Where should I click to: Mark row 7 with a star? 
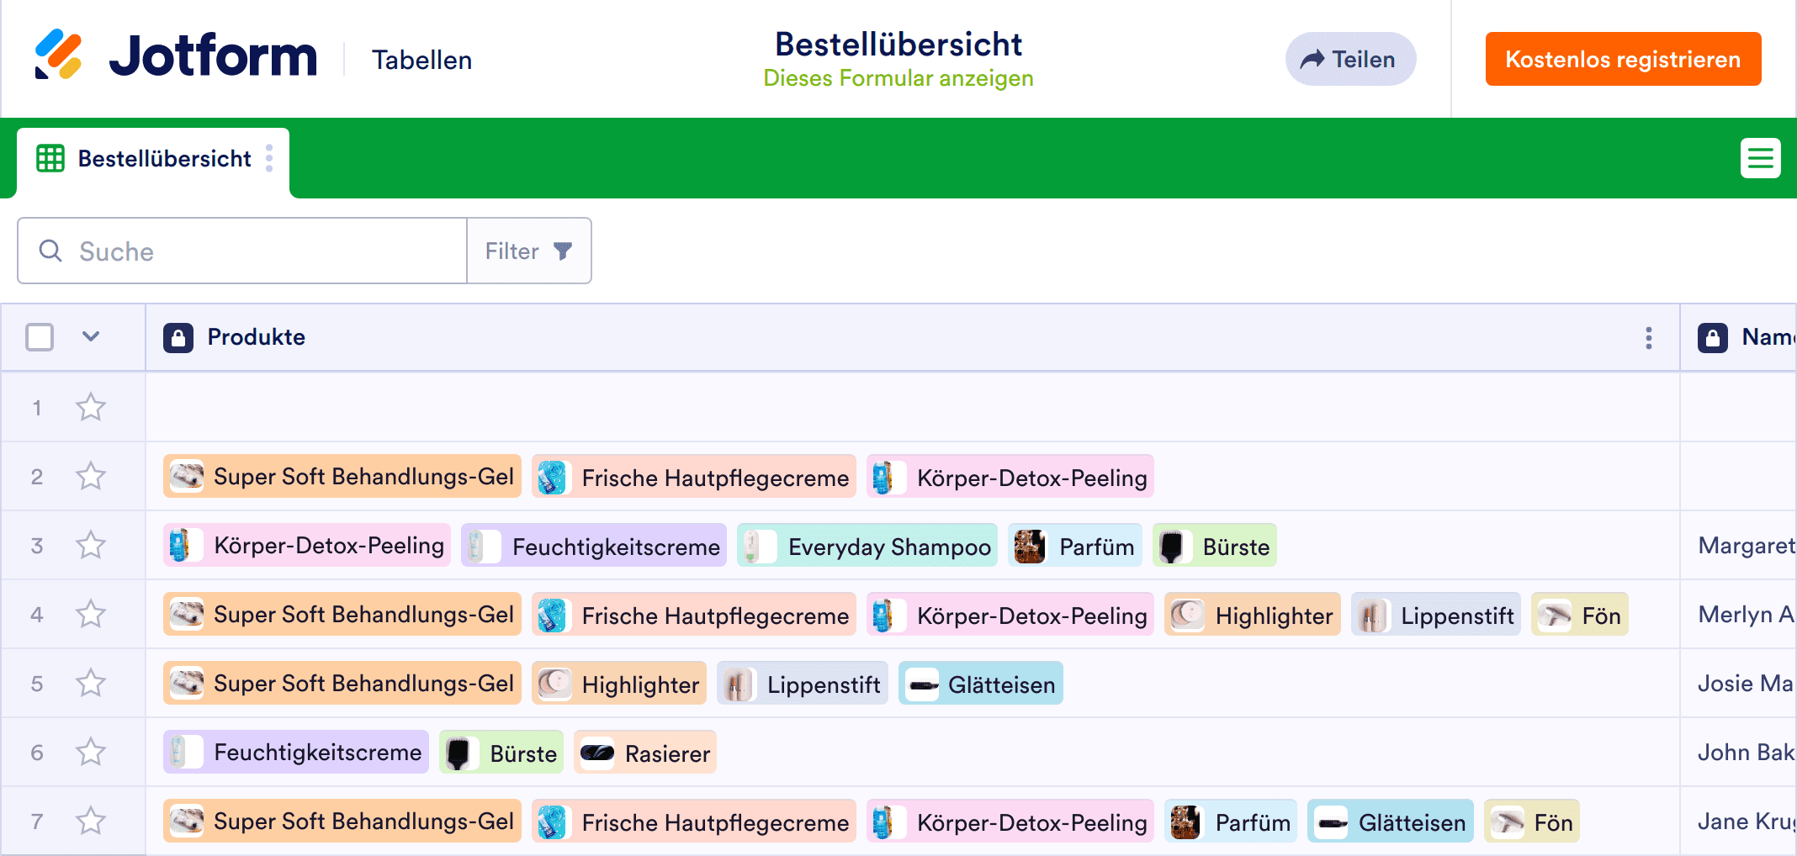[x=91, y=822]
